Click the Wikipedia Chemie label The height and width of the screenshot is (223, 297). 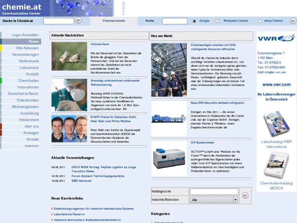[235, 21]
